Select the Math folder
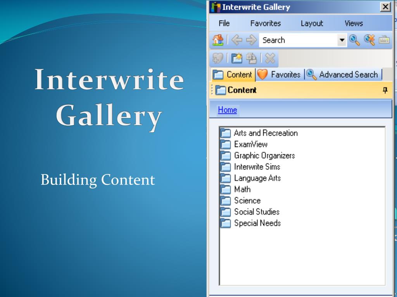Screen dimensions: 397x297 [x=235, y=189]
